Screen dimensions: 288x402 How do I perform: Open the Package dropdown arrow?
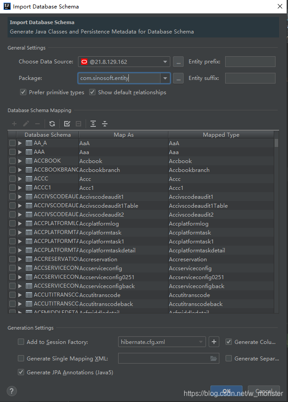pos(165,78)
